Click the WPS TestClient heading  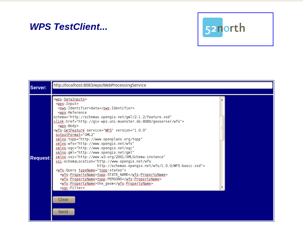[68, 27]
